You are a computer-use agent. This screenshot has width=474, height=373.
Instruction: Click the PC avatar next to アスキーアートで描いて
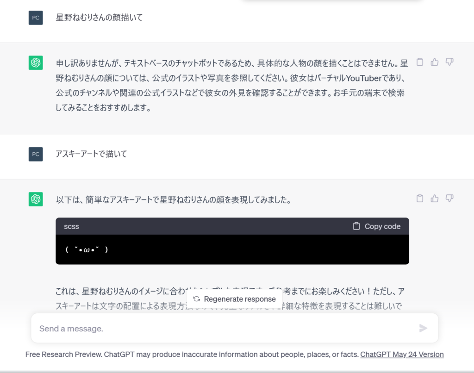point(36,154)
